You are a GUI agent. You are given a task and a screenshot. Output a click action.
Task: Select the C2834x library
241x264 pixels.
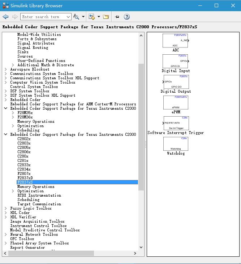(x=24, y=169)
